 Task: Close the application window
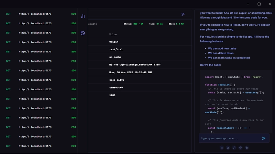click(x=270, y=4)
